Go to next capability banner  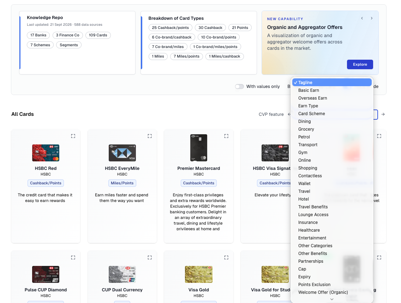click(x=372, y=18)
